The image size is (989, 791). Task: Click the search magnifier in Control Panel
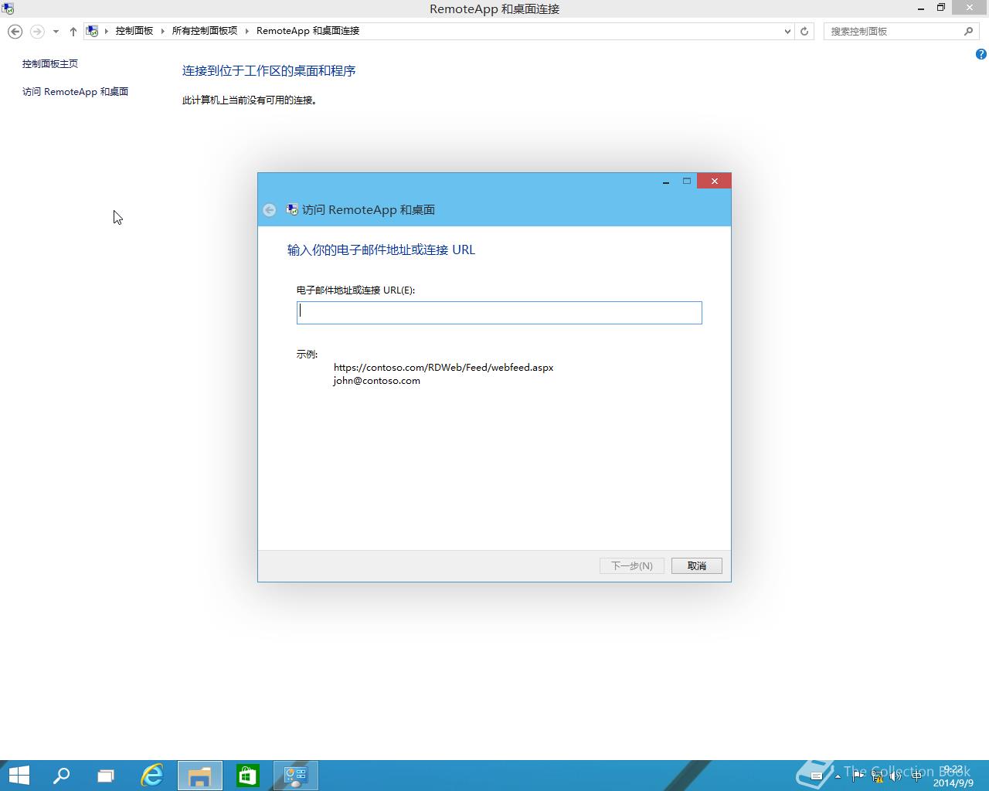point(968,32)
